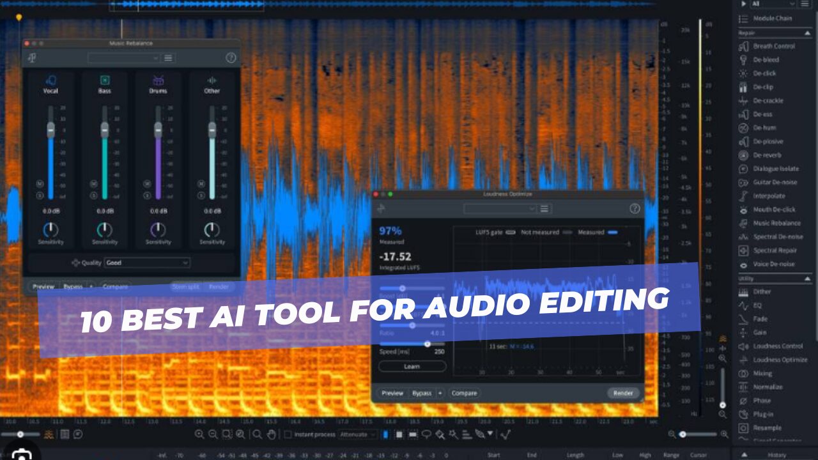Open the Attenuate instant process mode dropdown
This screenshot has width=818, height=460.
point(359,434)
